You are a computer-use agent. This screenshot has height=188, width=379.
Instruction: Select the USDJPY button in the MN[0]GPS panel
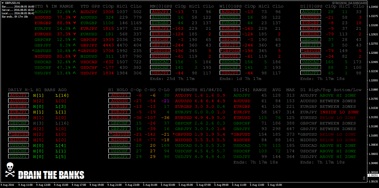pyautogui.click(x=160, y=73)
